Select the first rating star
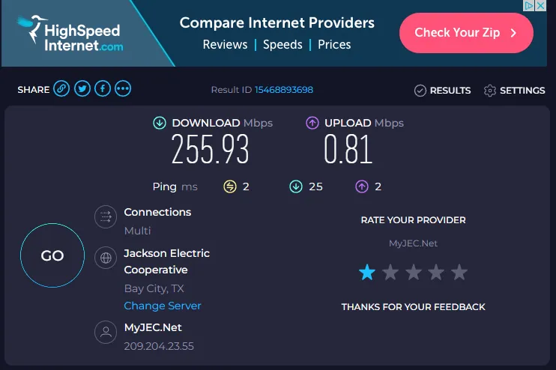 click(x=367, y=272)
